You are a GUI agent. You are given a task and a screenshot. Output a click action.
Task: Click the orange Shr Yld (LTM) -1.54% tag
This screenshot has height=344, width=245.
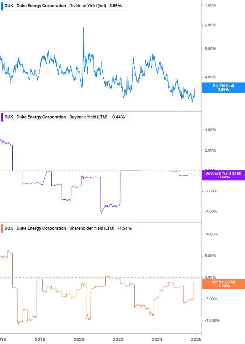(223, 284)
